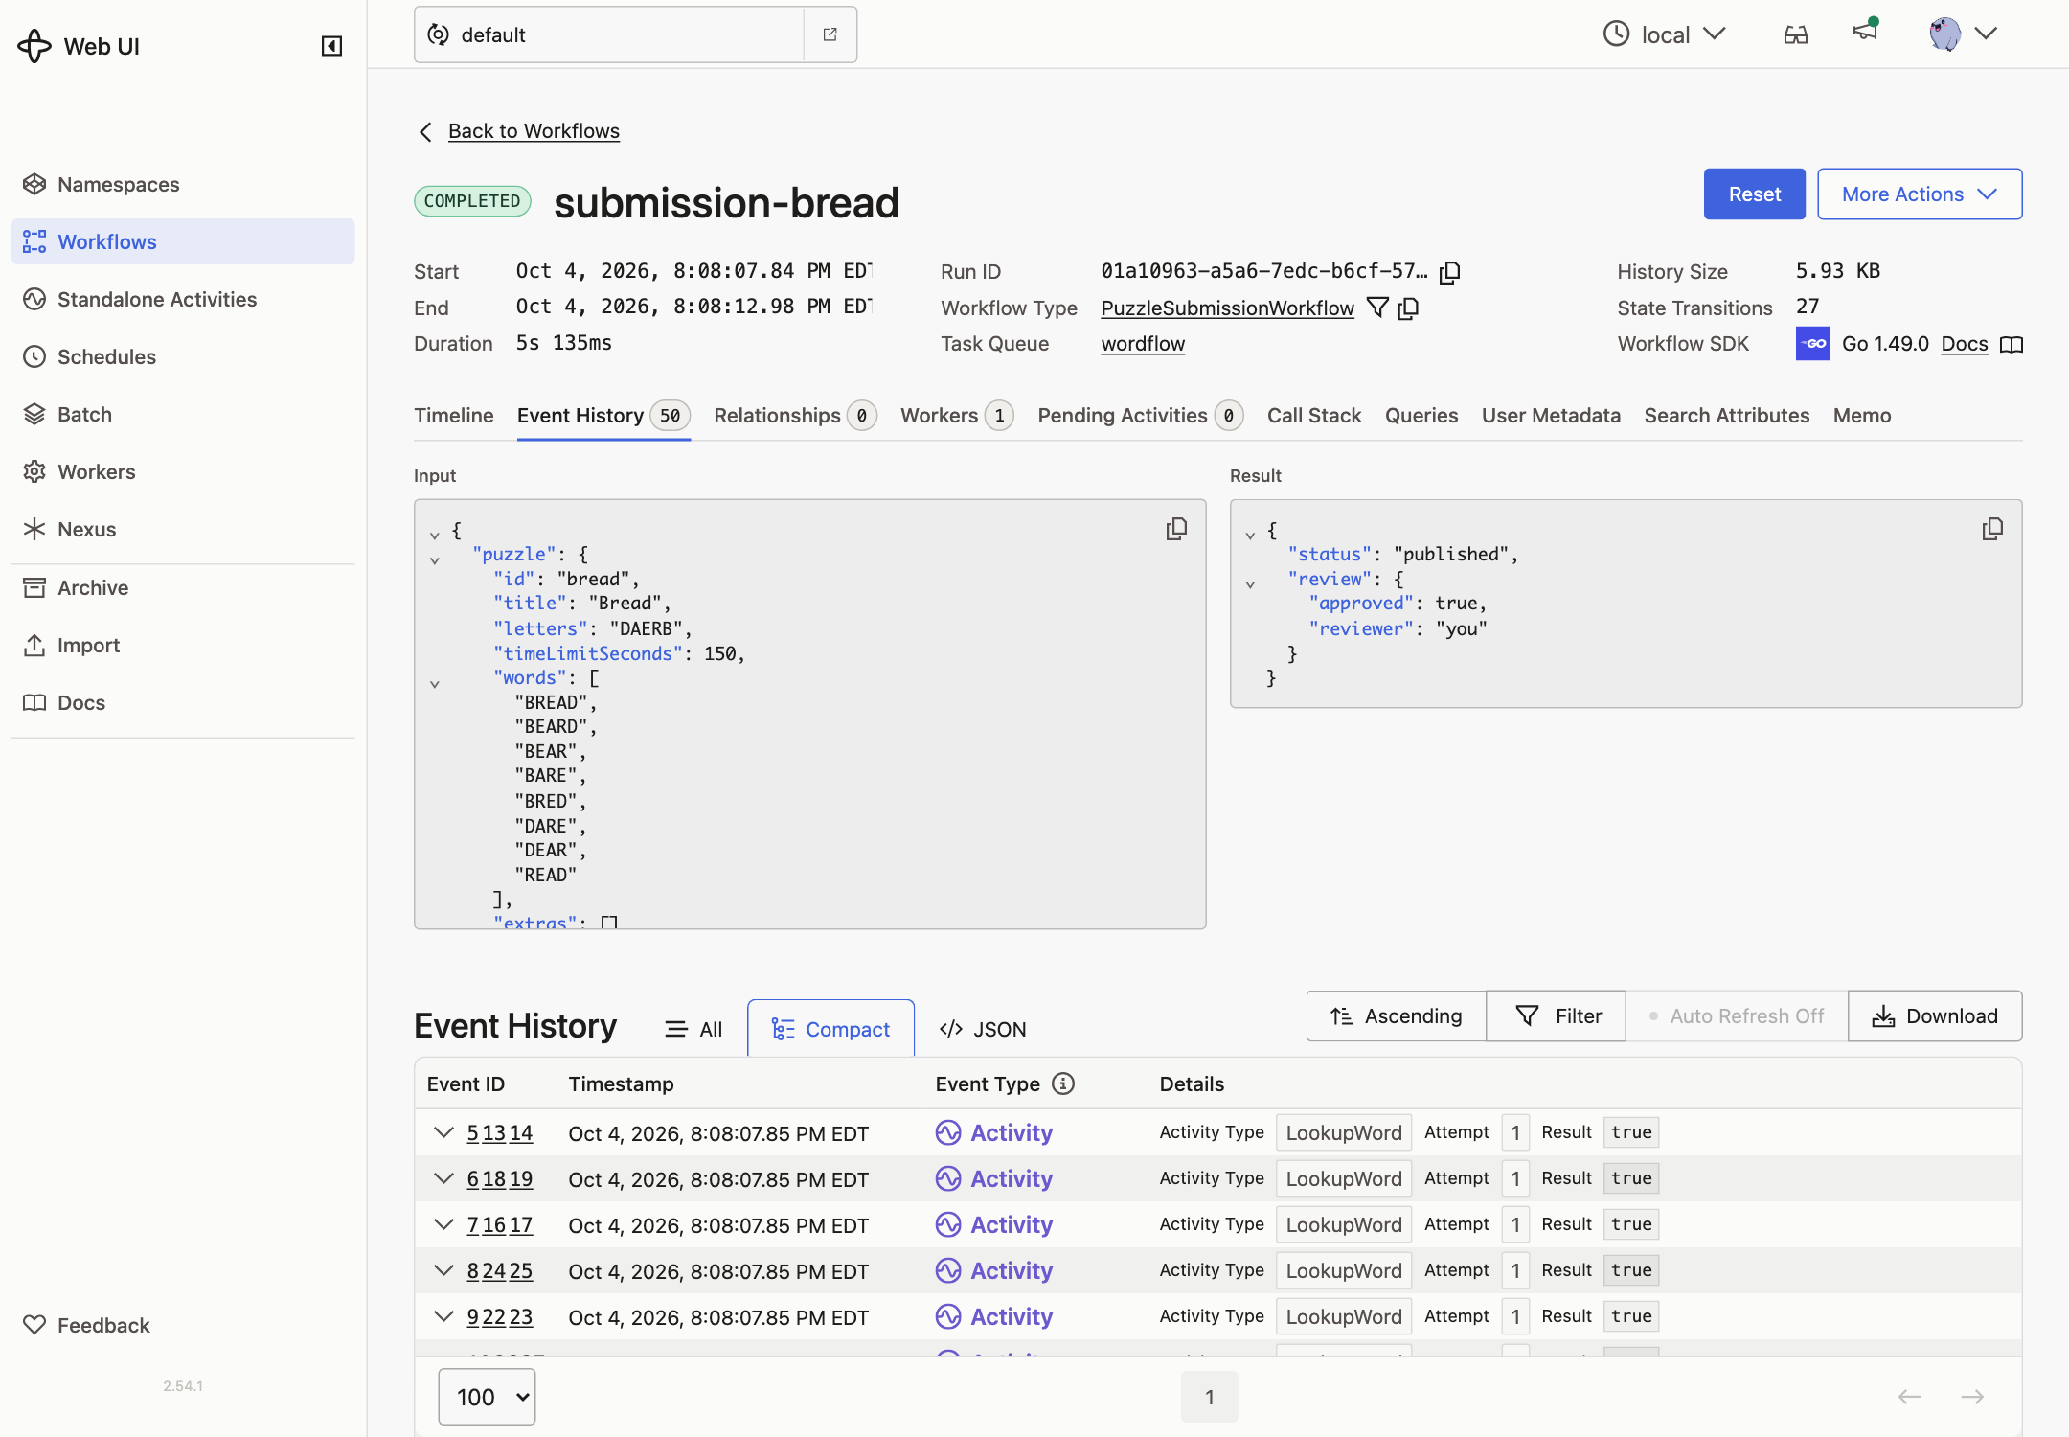The width and height of the screenshot is (2069, 1437).
Task: Open the Import sidebar item
Action: [183, 645]
